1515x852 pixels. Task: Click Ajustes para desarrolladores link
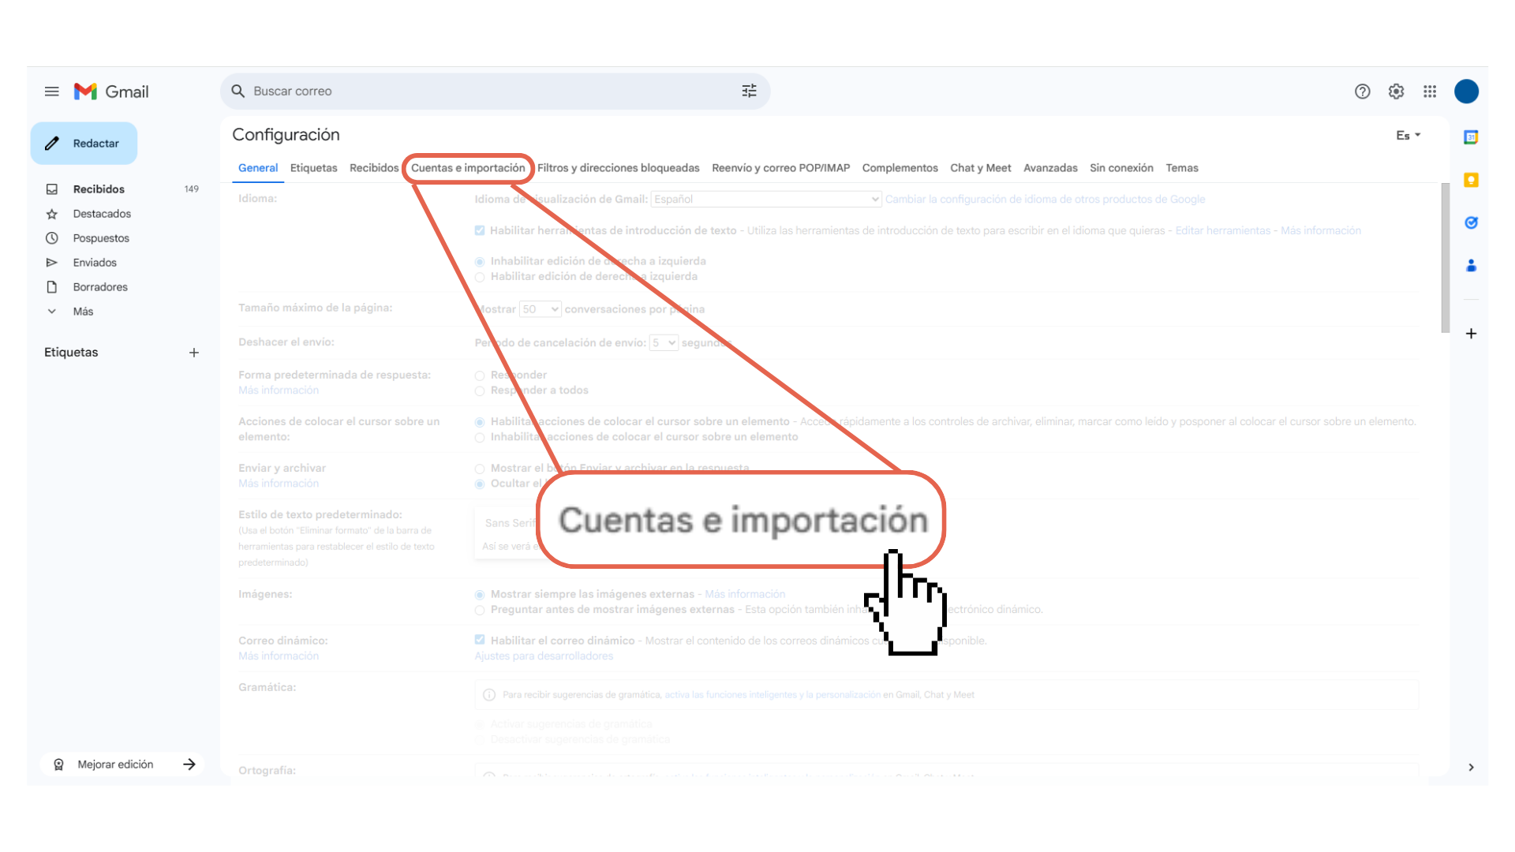(544, 656)
